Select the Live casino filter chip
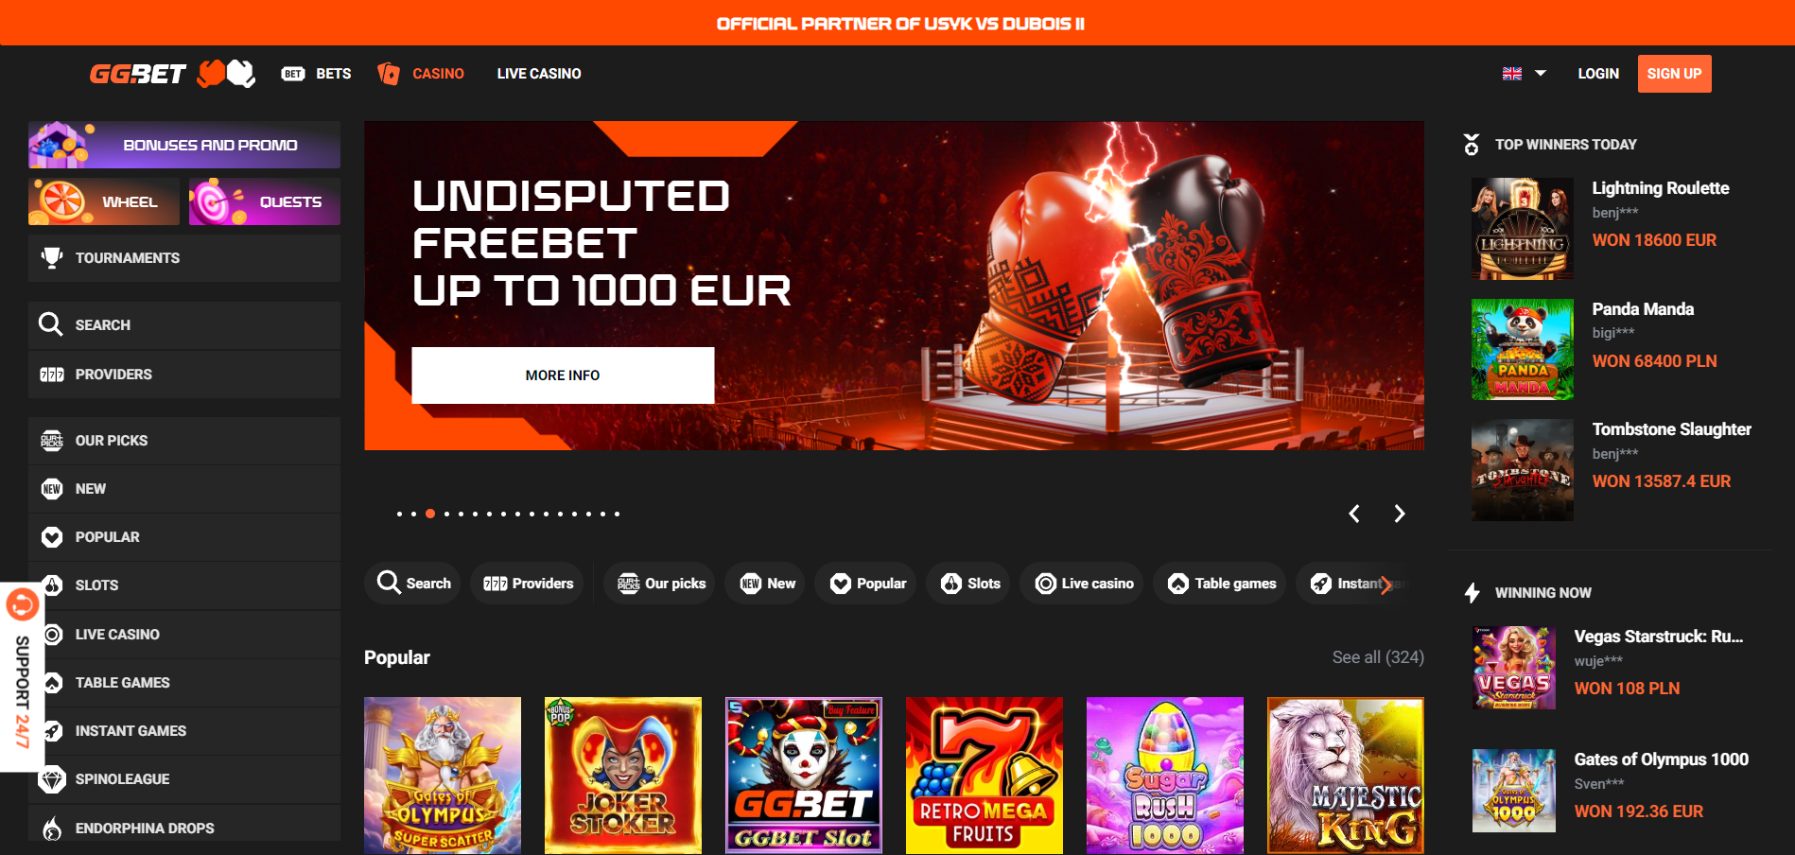This screenshot has width=1795, height=855. (x=1082, y=584)
